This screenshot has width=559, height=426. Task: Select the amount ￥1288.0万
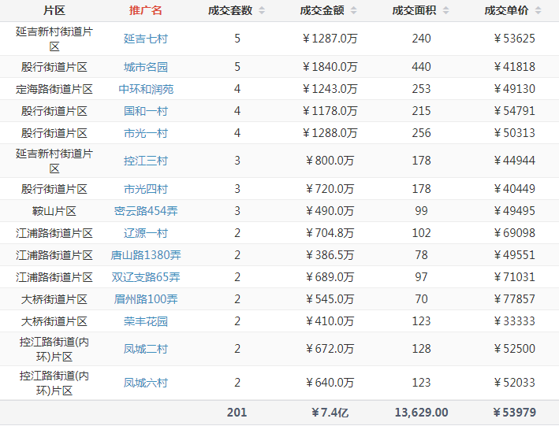(x=330, y=133)
